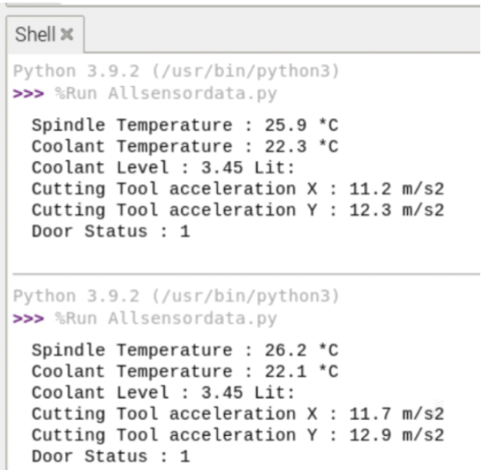Click the first Python 3.9.2 header line

tap(176, 71)
